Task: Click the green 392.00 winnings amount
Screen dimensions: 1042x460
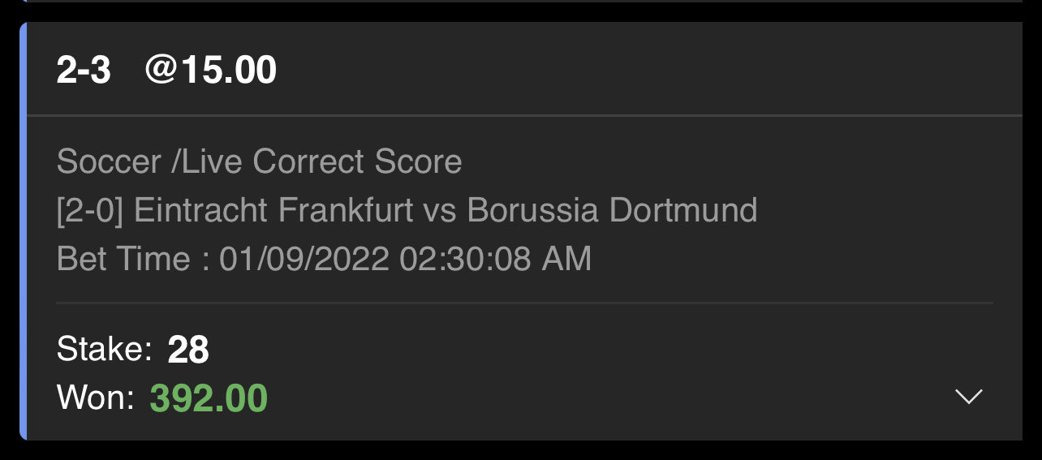Action: 209,398
